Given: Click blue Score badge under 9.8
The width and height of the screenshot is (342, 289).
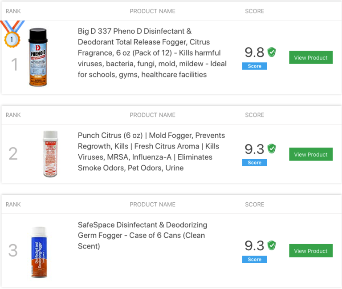Looking at the screenshot, I should pyautogui.click(x=255, y=66).
